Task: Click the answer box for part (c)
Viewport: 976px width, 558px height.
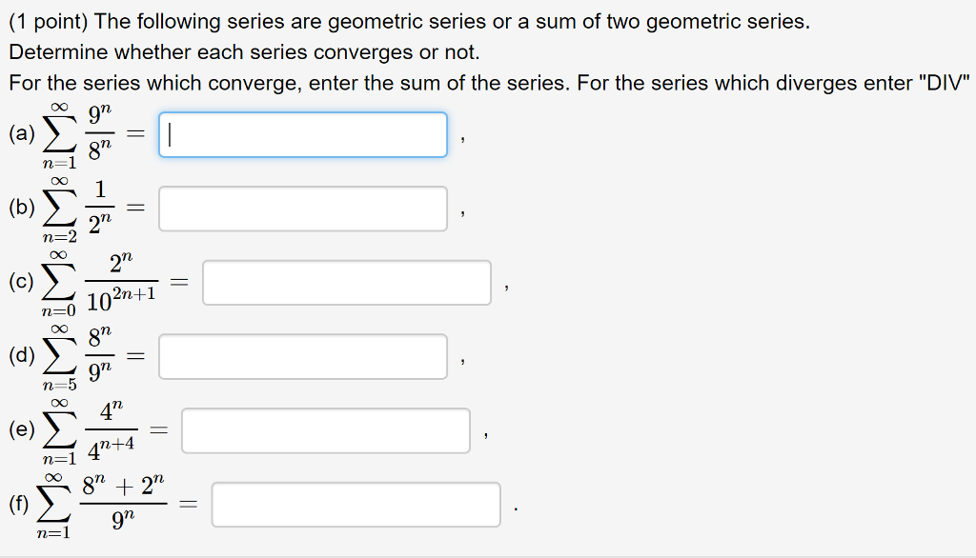Action: pos(346,282)
